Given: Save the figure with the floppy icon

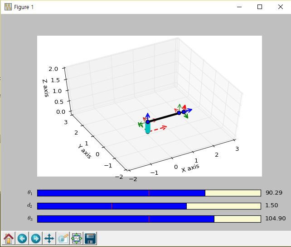Looking at the screenshot, I should (x=90, y=238).
